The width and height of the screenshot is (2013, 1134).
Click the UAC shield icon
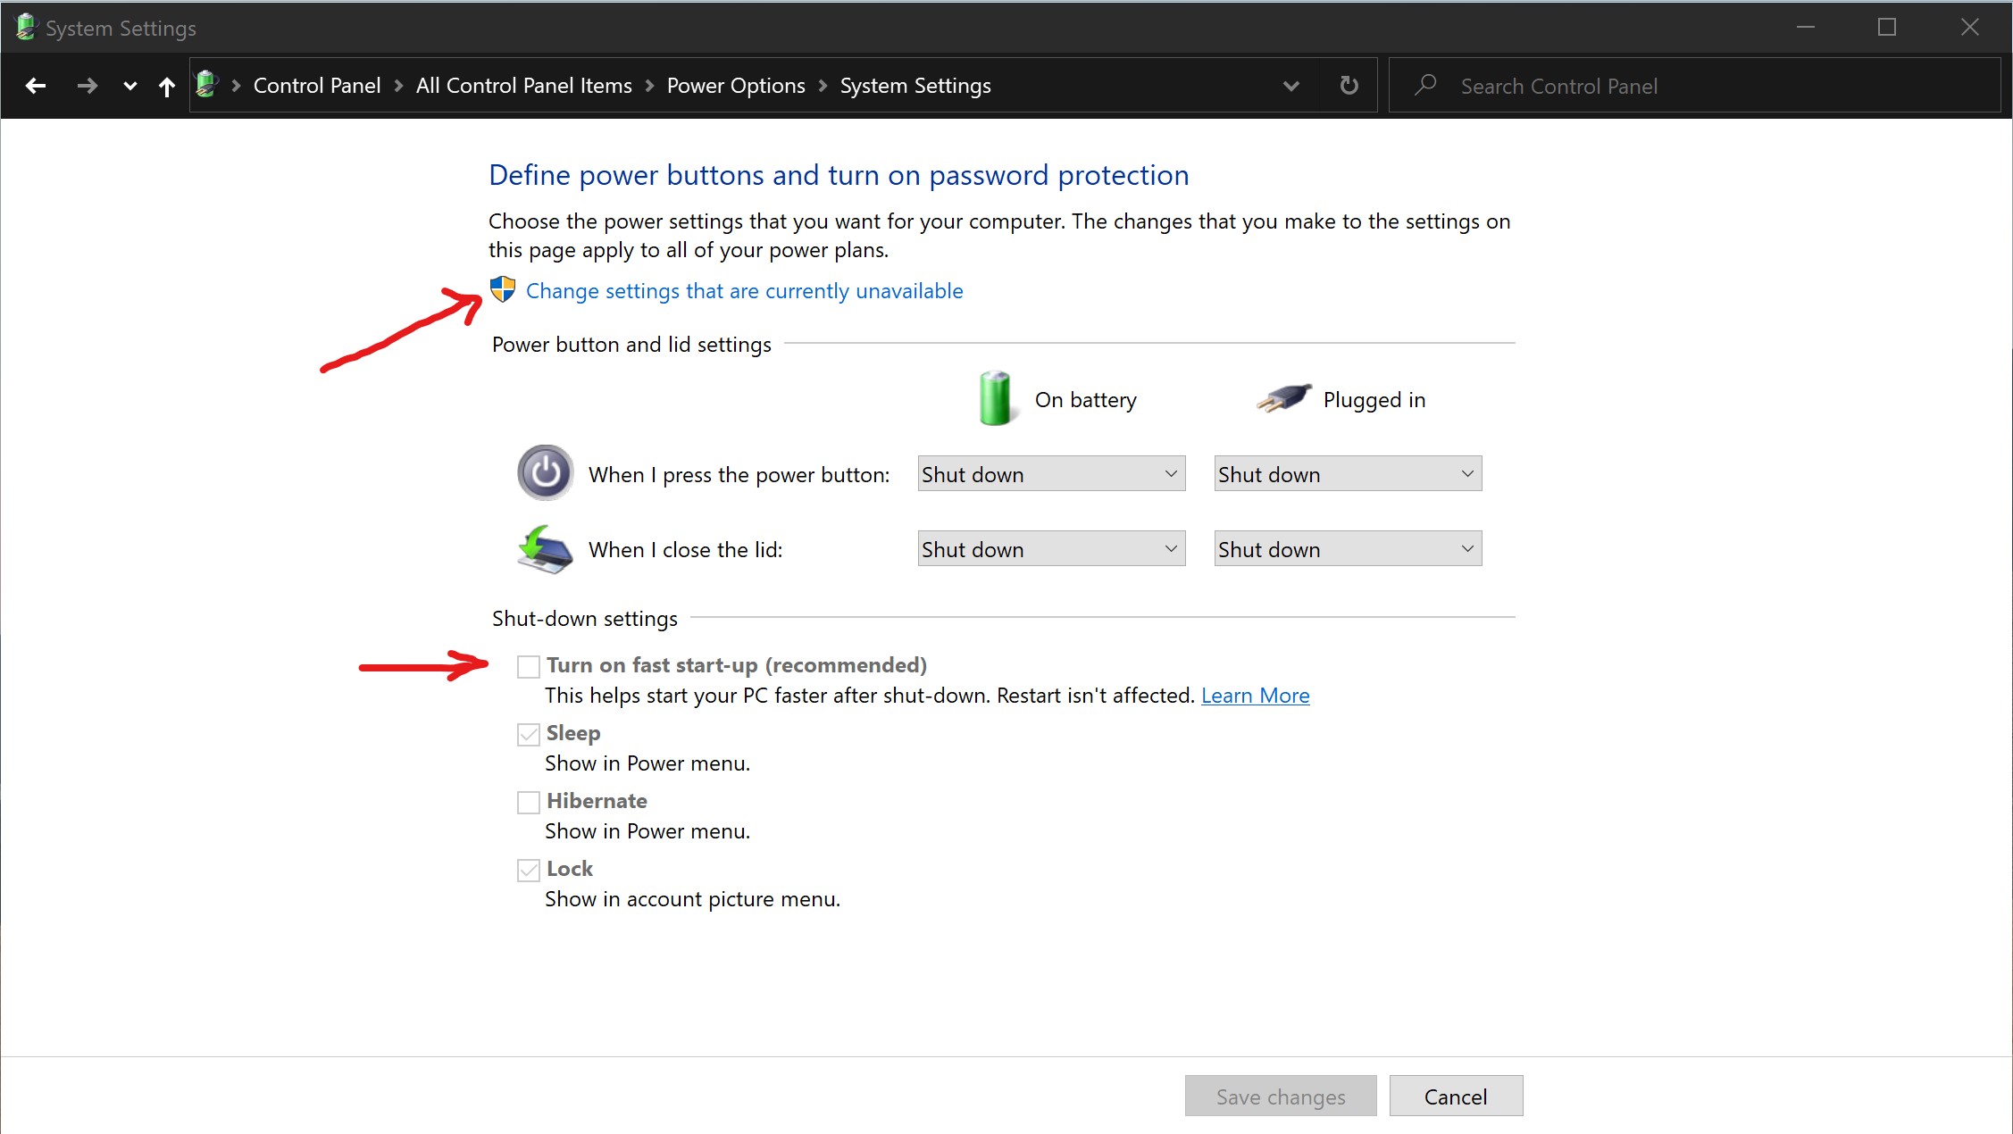click(503, 289)
